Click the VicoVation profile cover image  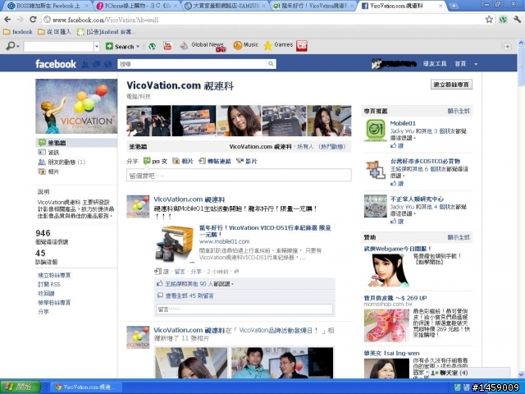point(76,106)
